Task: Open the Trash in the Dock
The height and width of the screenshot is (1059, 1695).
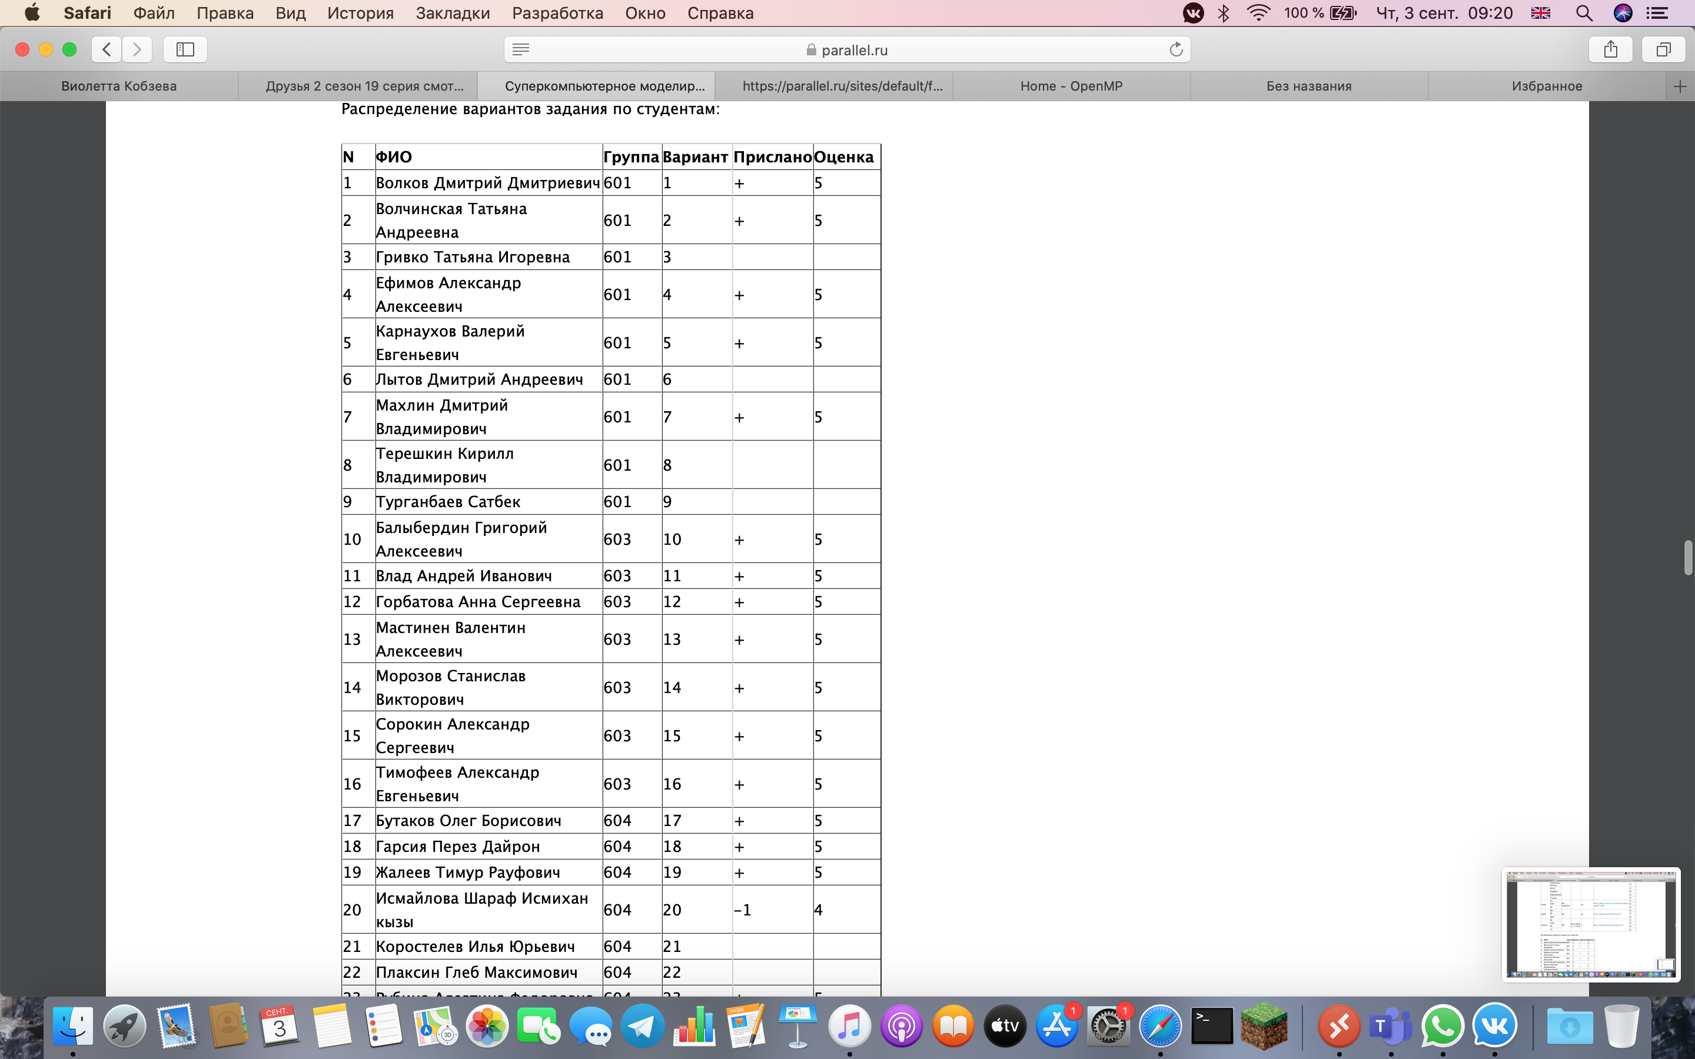Action: [1621, 1026]
